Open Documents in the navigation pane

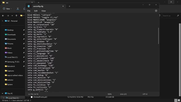tap(11, 39)
